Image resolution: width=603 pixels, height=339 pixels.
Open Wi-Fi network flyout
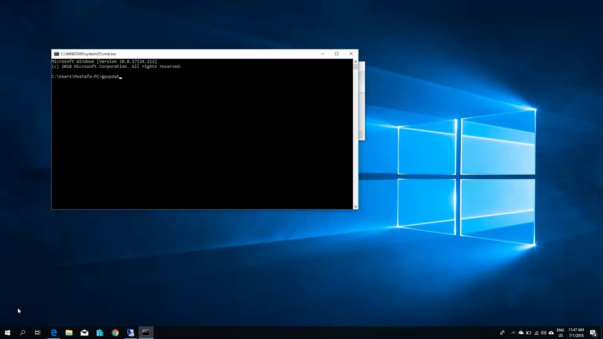(536, 333)
